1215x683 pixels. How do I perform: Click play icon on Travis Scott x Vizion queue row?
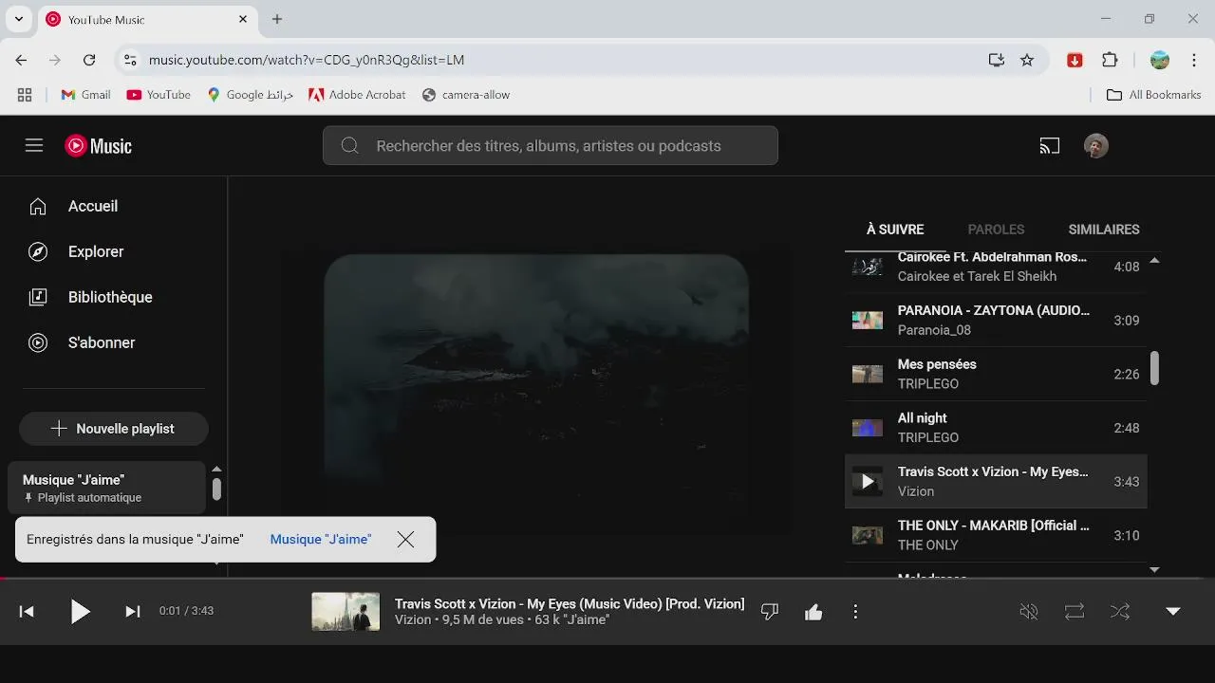click(868, 482)
